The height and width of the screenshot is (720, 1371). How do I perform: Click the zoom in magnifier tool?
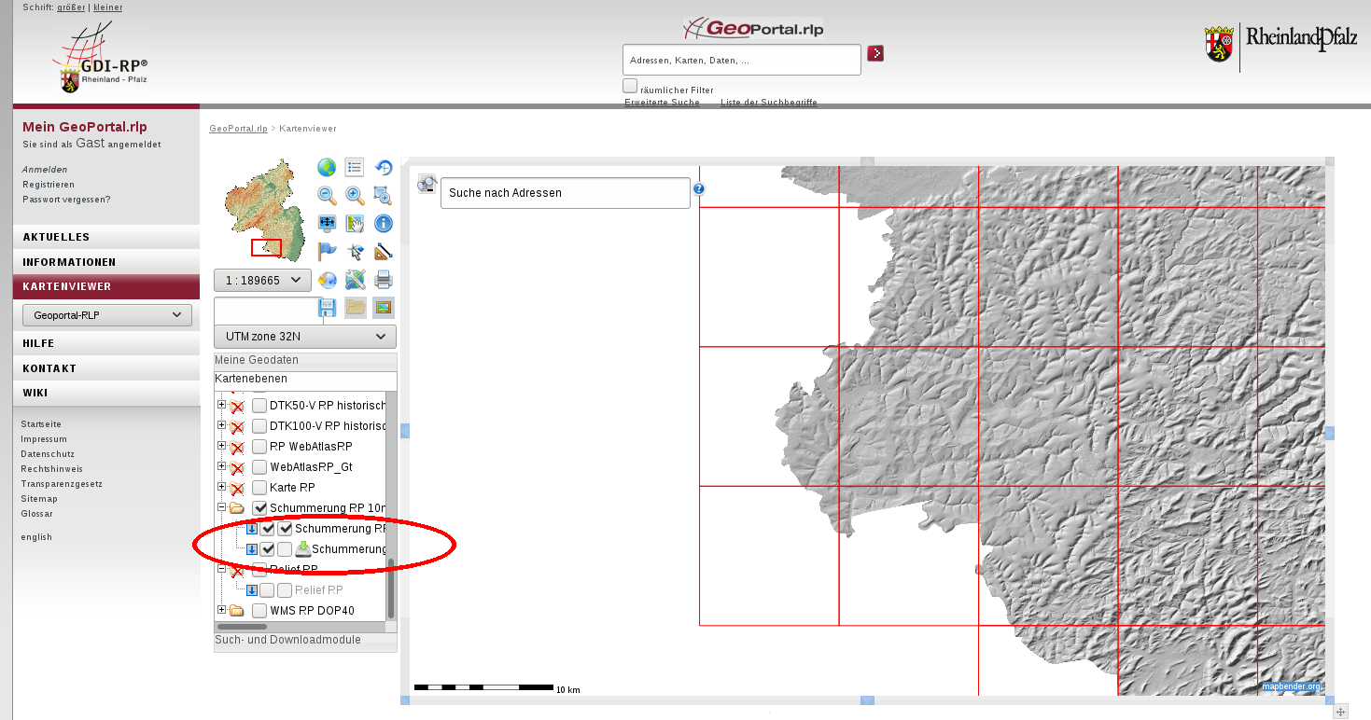(355, 195)
